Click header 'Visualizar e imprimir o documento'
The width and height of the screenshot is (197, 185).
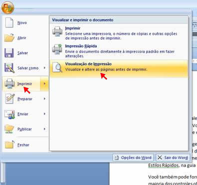83,20
